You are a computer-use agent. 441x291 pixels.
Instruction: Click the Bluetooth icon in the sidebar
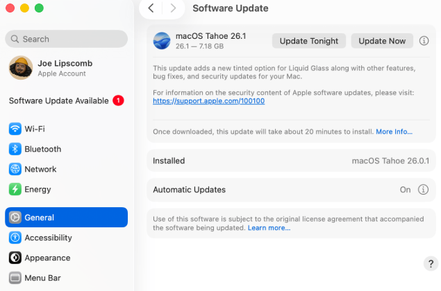(15, 149)
